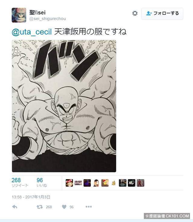
Task: Click the reply arrow icon
Action: click(x=15, y=207)
